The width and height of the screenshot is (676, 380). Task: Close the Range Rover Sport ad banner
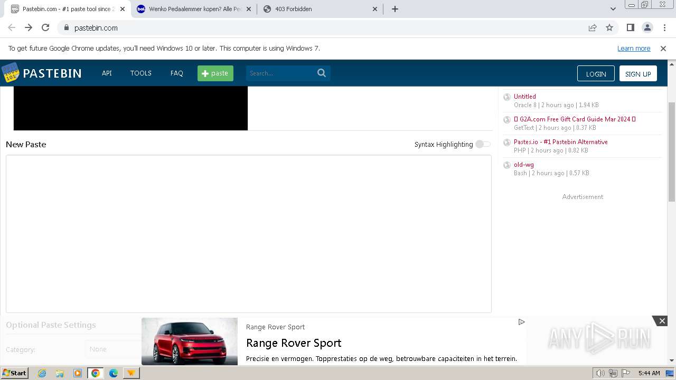[x=662, y=321]
